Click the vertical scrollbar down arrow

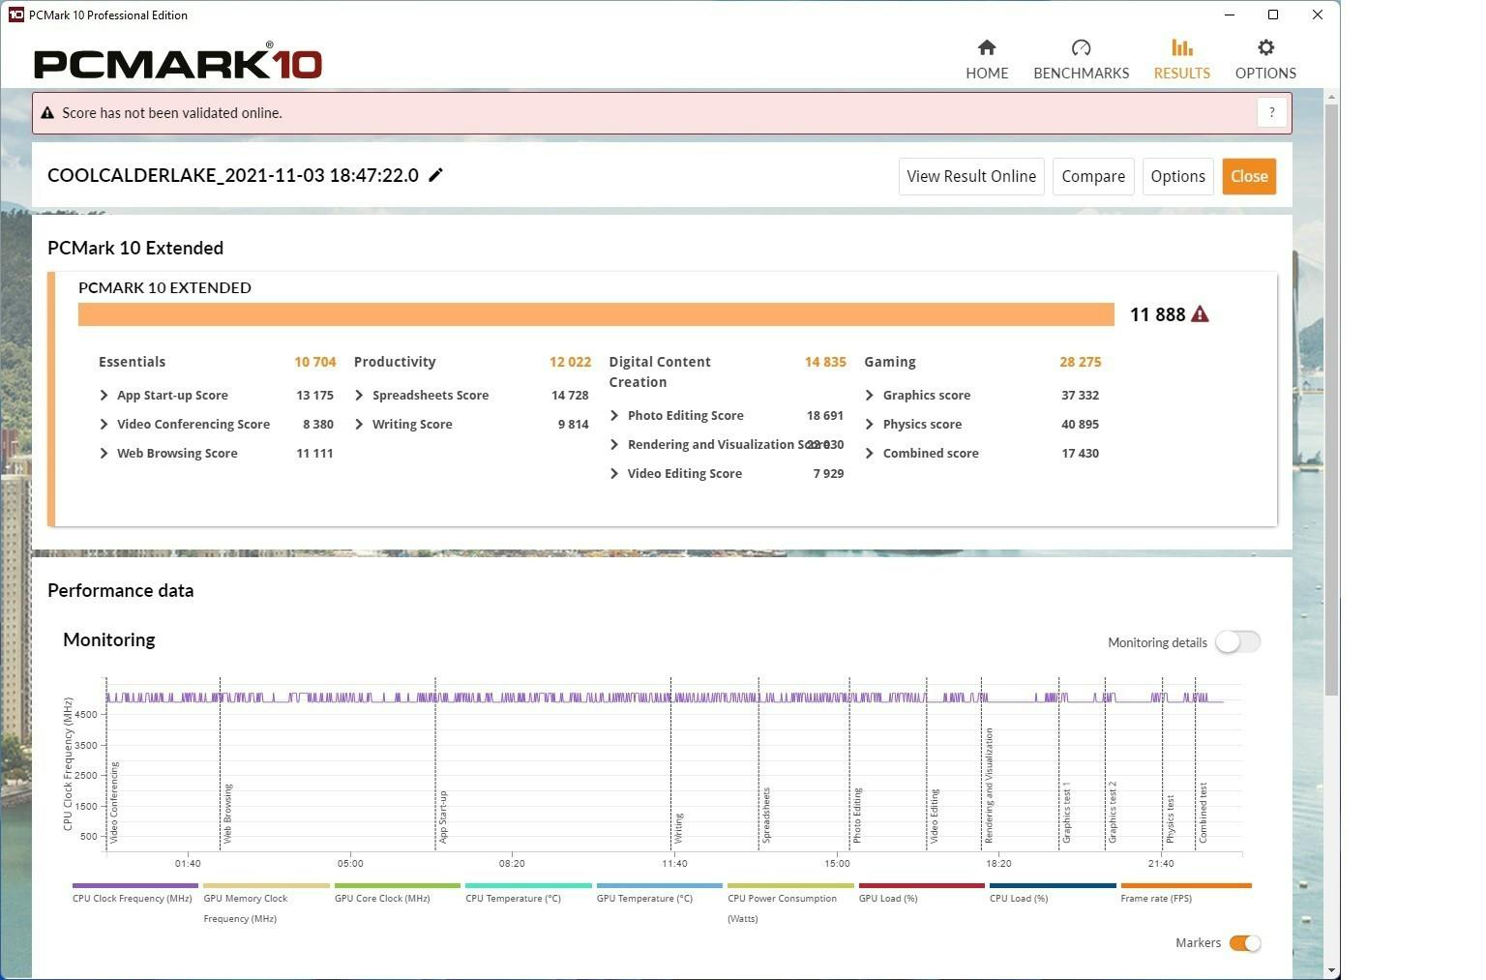coord(1332,970)
